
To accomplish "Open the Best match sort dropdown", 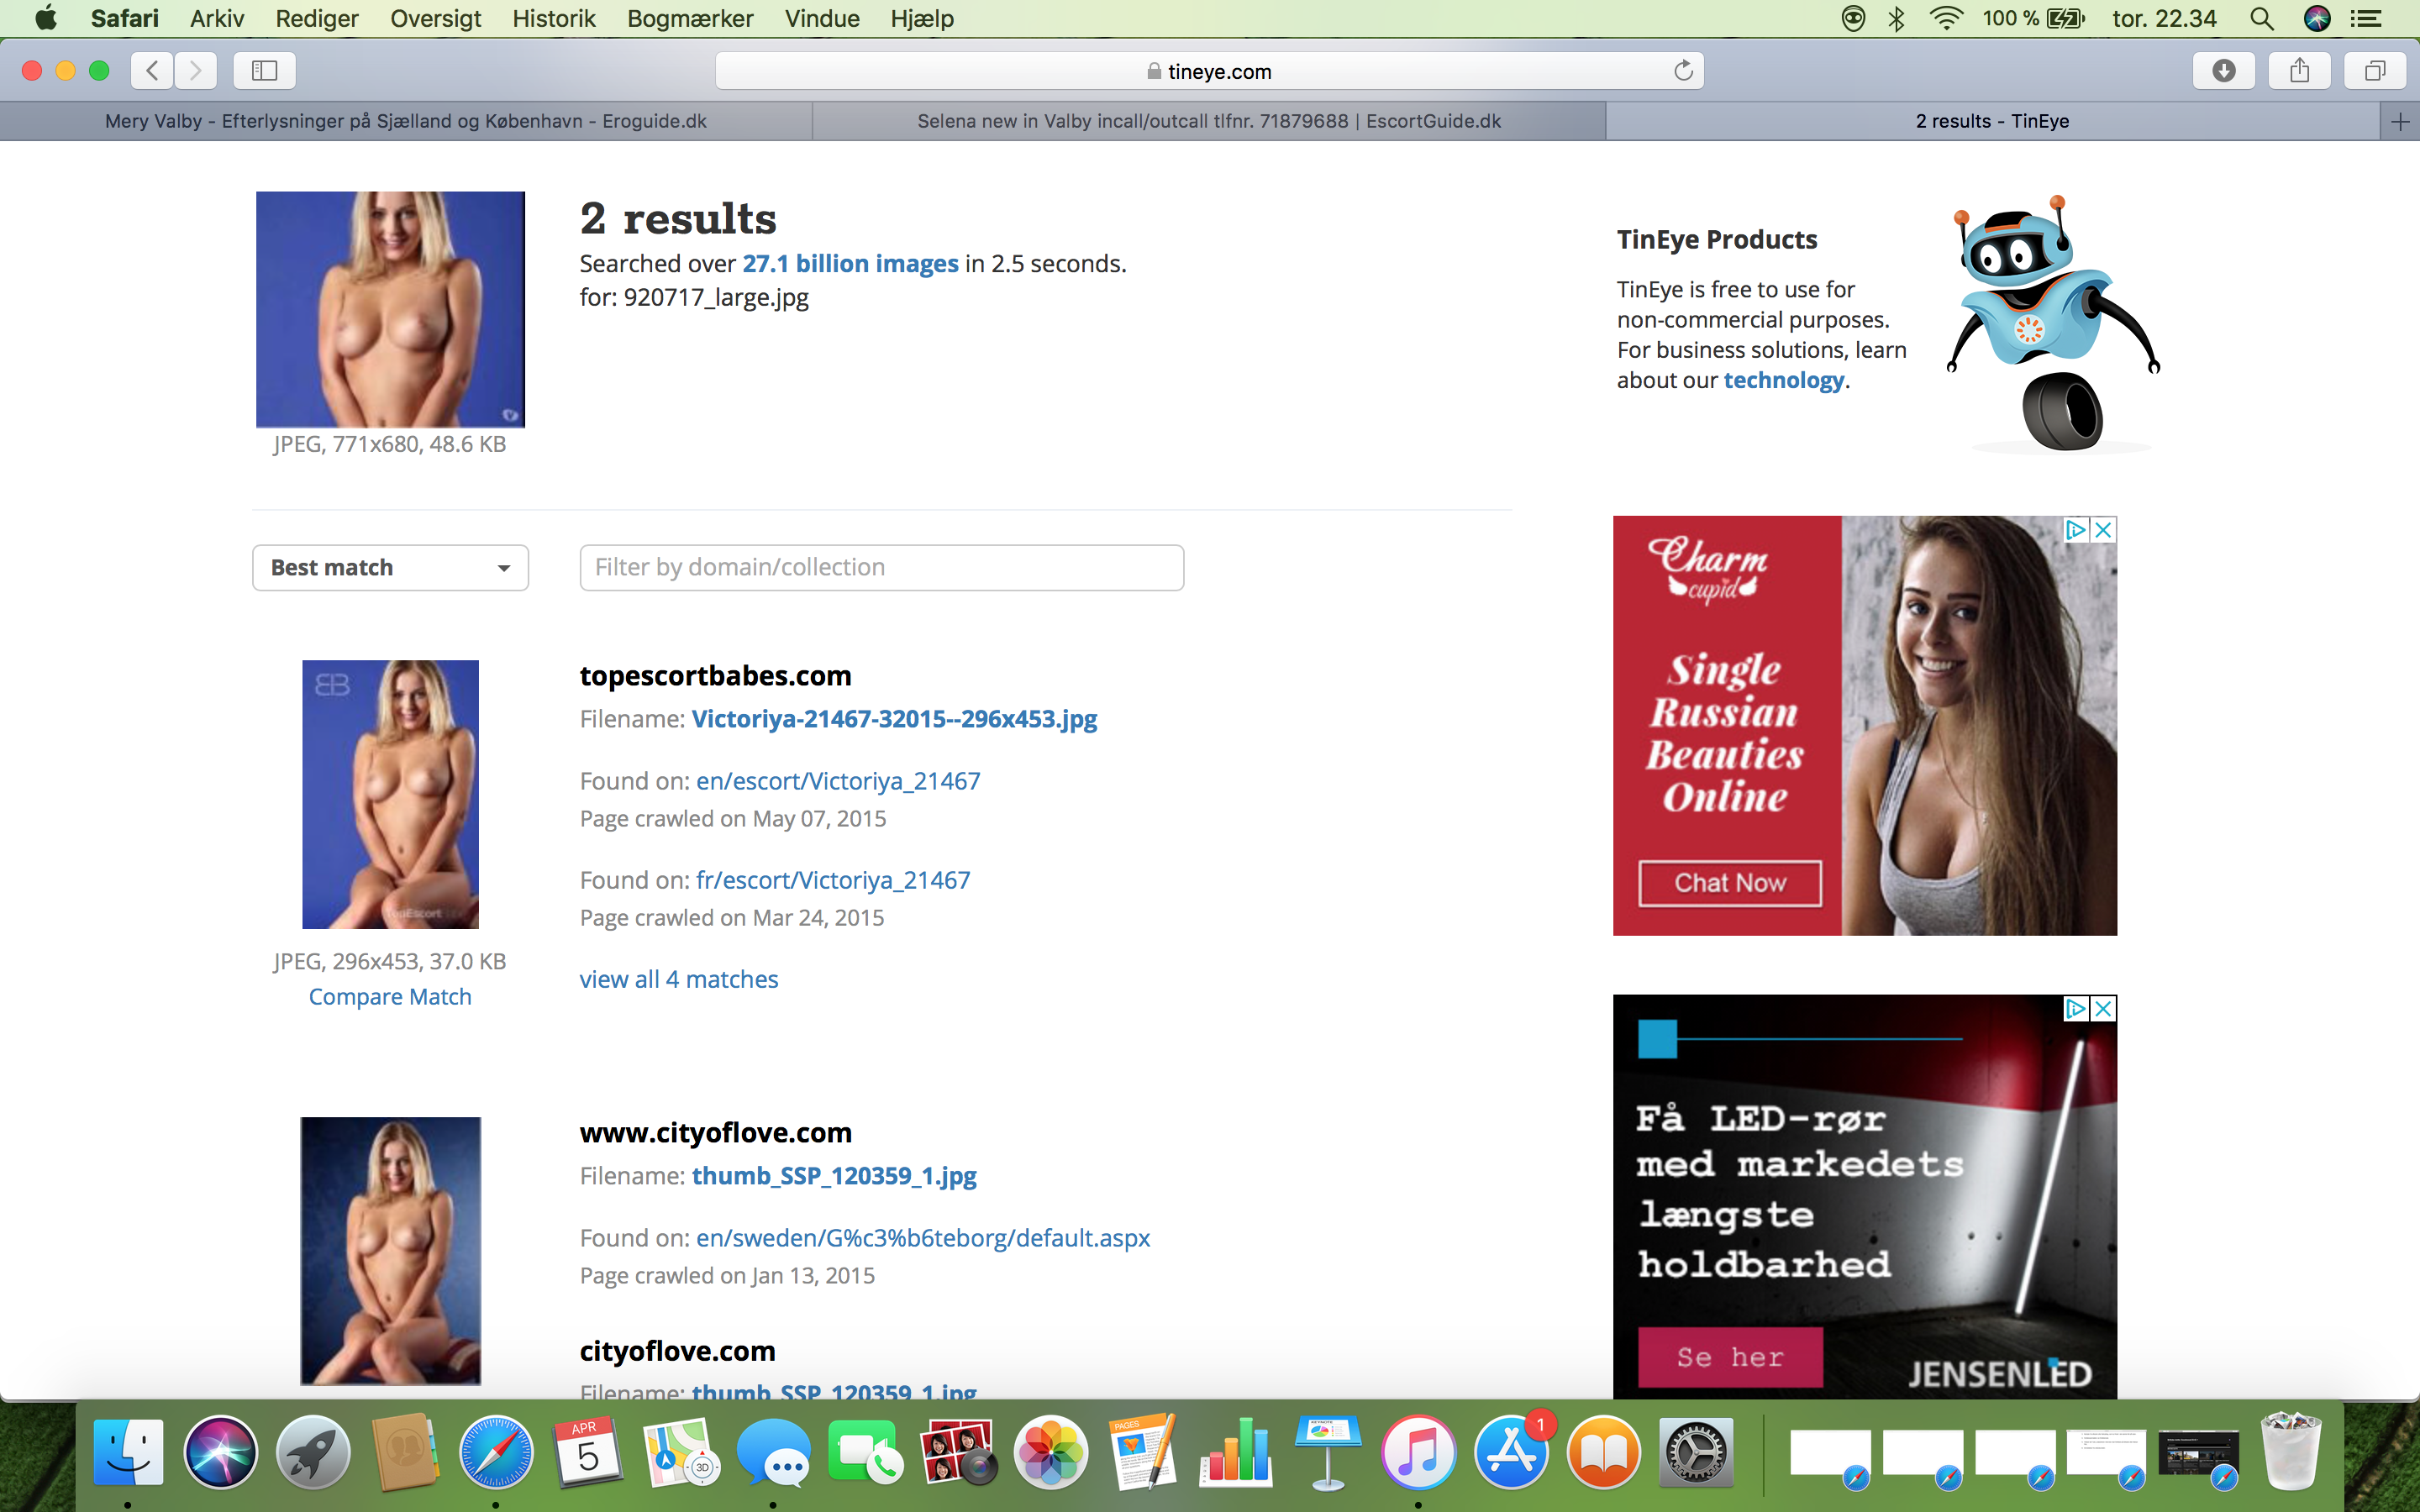I will (x=390, y=567).
